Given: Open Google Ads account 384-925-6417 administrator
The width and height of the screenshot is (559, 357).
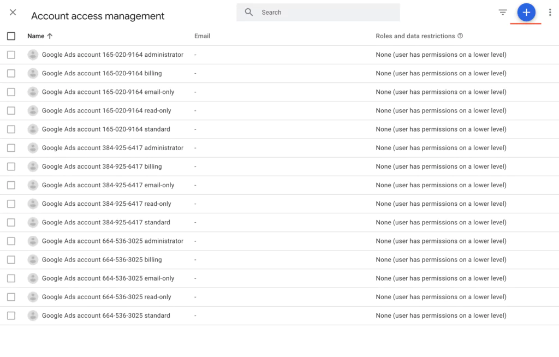Looking at the screenshot, I should pos(112,148).
